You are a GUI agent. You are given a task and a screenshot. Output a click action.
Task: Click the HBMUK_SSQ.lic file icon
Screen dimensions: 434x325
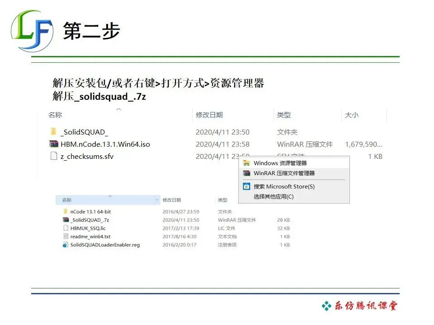tap(66, 228)
